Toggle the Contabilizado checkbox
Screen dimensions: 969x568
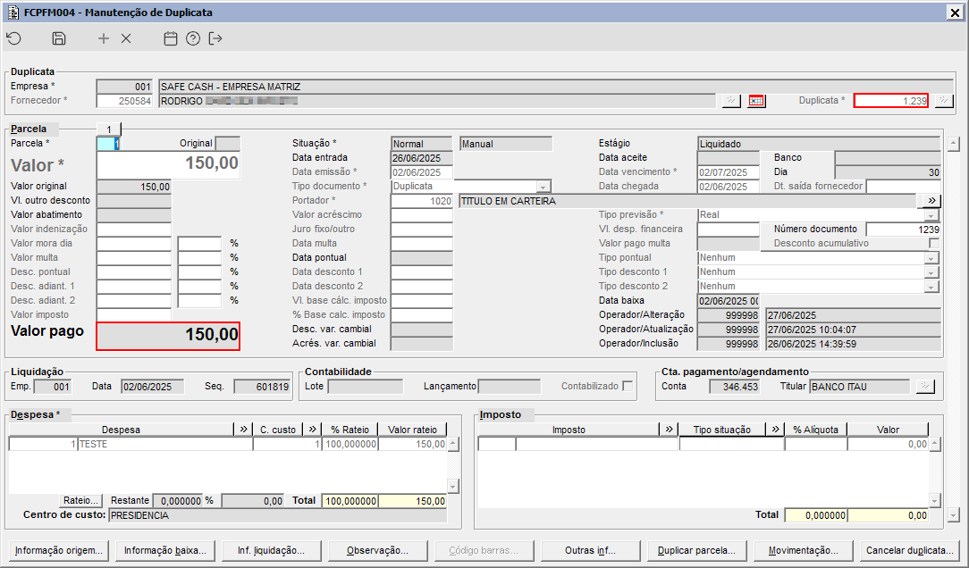(x=628, y=386)
